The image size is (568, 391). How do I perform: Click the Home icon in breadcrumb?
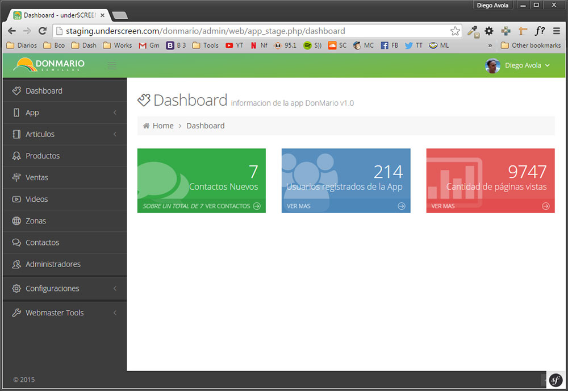pyautogui.click(x=147, y=126)
